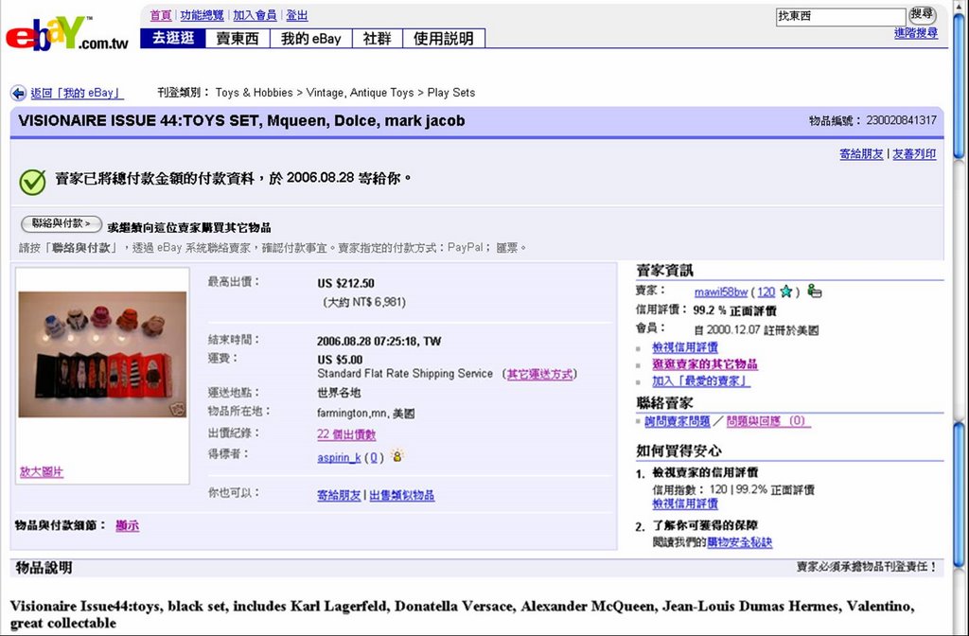Image resolution: width=969 pixels, height=636 pixels.
Task: Click the 詢問賣家問題 link
Action: [x=678, y=421]
